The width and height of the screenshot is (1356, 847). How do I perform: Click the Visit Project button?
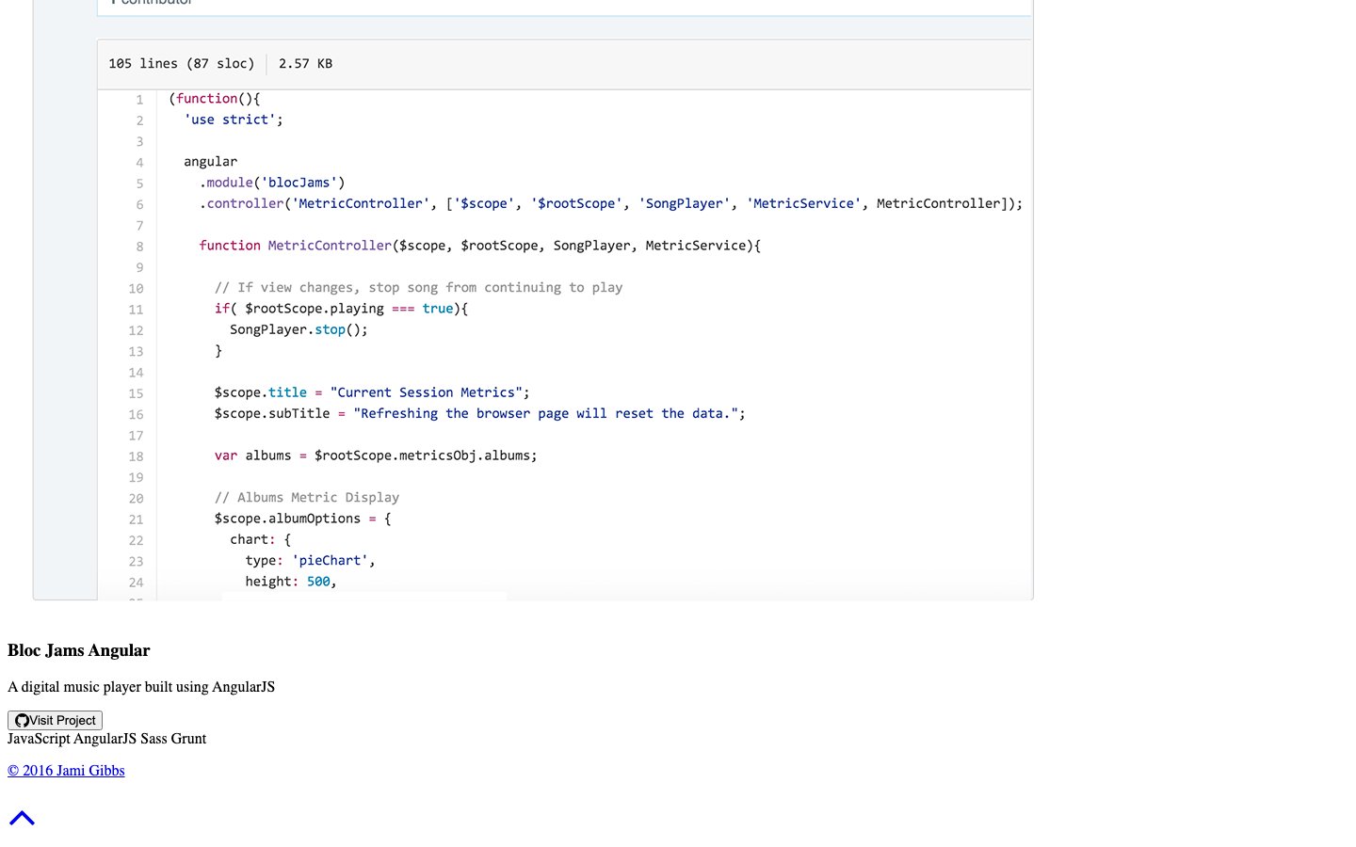point(55,720)
